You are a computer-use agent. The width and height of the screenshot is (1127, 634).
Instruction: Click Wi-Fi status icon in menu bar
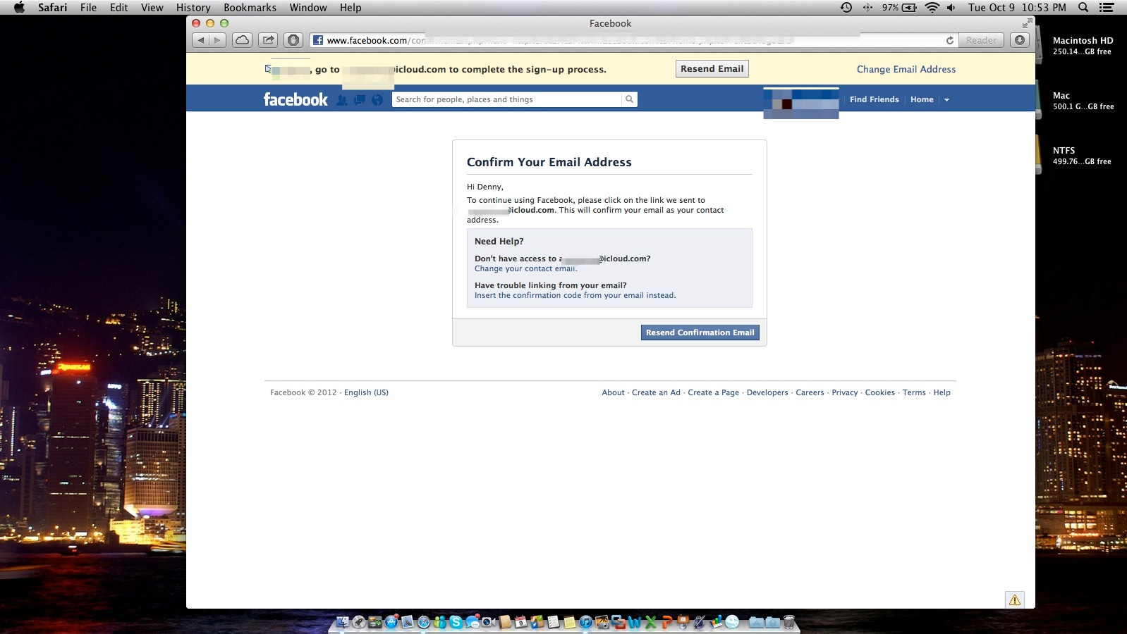(932, 8)
